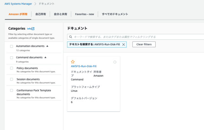Tick the Session documents checkbox

coord(11,79)
